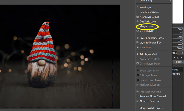This screenshot has height=111, width=184.
Task: Click the New Layer Group icon
Action: [137, 17]
